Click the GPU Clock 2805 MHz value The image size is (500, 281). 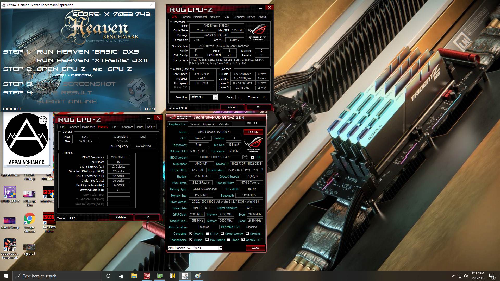[196, 214]
